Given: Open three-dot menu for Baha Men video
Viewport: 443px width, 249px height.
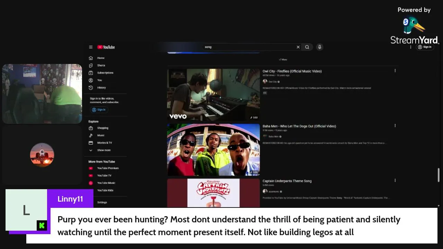Looking at the screenshot, I should 395,126.
